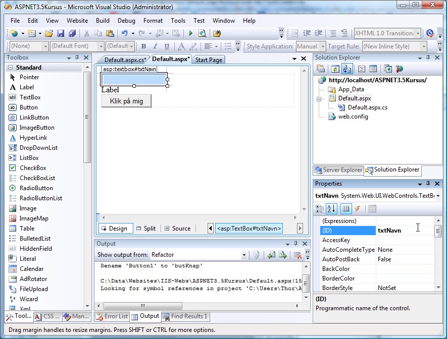The image size is (447, 339).
Task: Switch to Source view
Action: tap(178, 229)
